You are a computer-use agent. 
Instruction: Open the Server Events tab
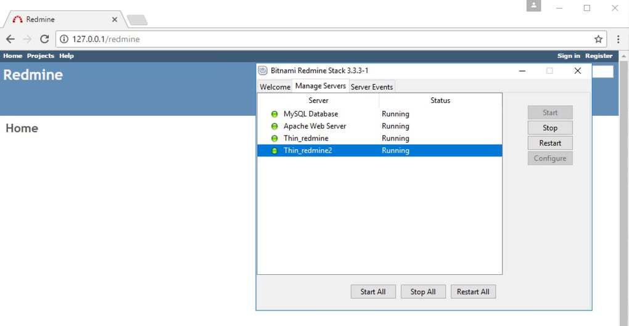tap(372, 87)
